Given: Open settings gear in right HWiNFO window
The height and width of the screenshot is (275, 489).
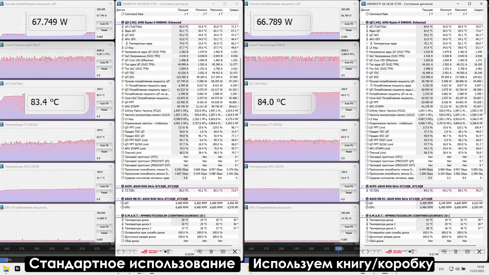Looking at the screenshot, I should [x=467, y=251].
